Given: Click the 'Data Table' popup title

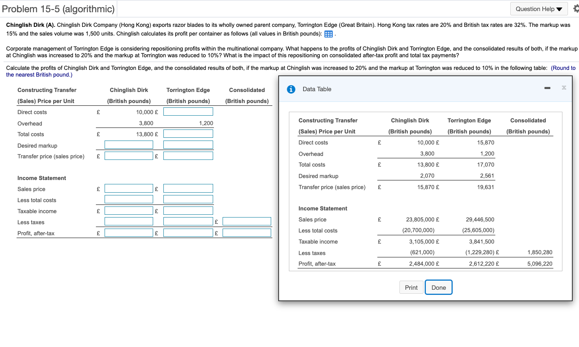Looking at the screenshot, I should [317, 89].
